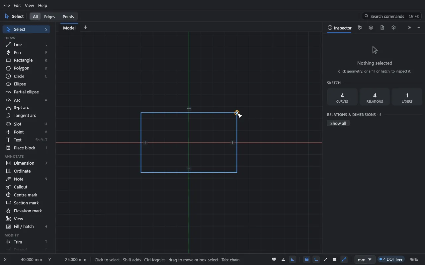Select the Callout tool

(27, 187)
